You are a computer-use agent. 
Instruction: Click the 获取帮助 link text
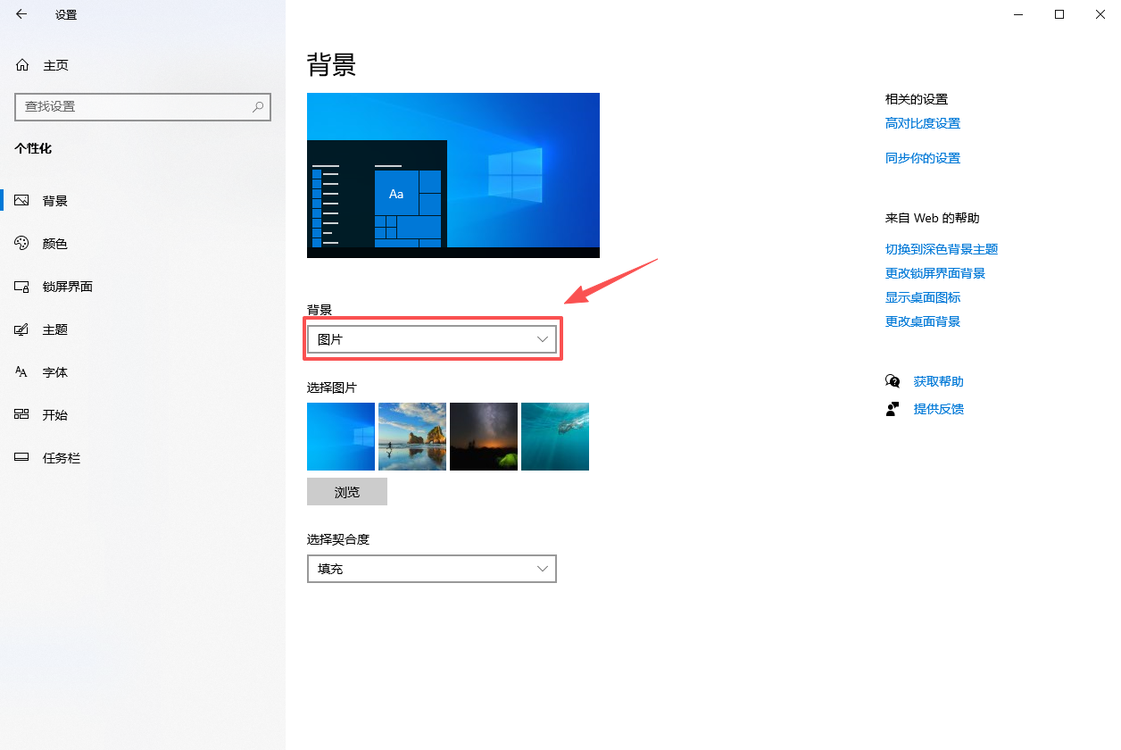pyautogui.click(x=939, y=381)
